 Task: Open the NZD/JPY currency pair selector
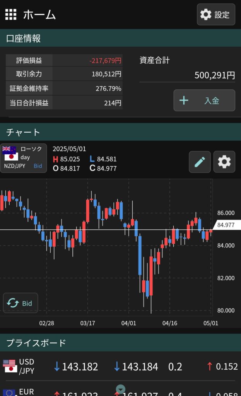23,158
